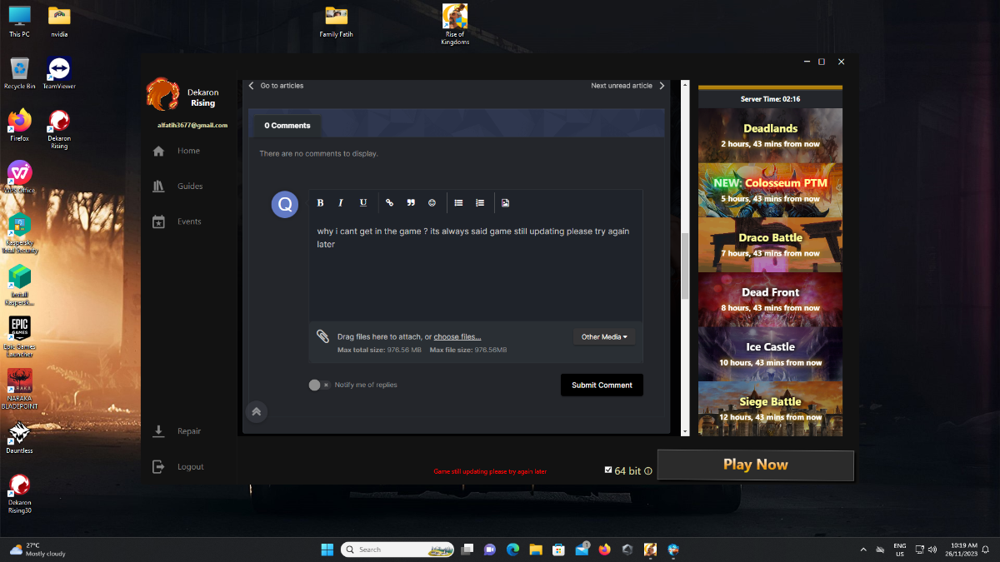
Task: Open the Events sidebar item
Action: pyautogui.click(x=189, y=221)
